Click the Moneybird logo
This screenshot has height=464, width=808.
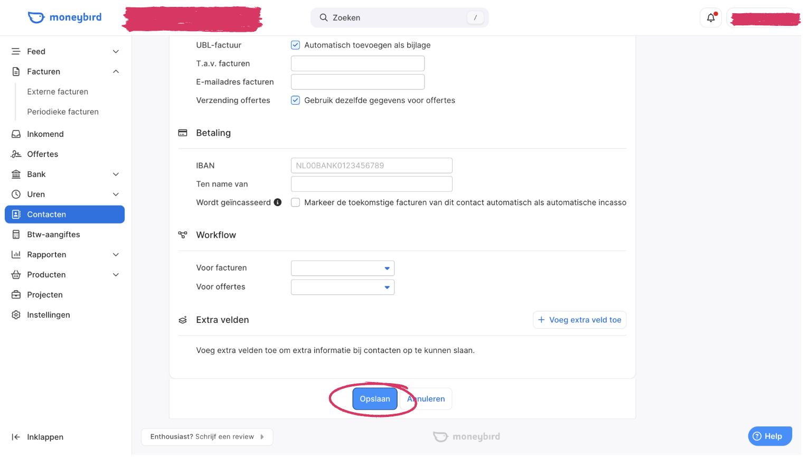click(x=64, y=17)
